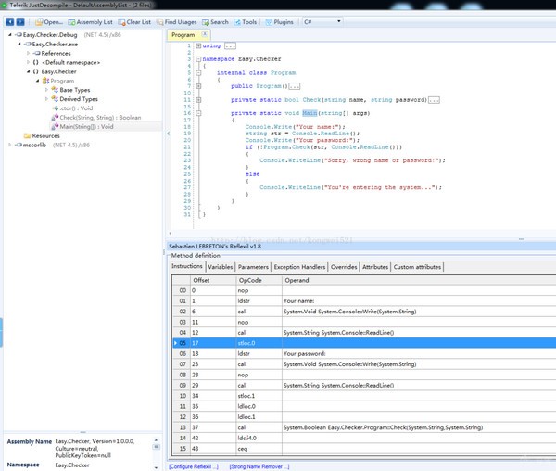Launch Find Usages from the toolbar
This screenshot has height=471, width=556.
click(174, 20)
